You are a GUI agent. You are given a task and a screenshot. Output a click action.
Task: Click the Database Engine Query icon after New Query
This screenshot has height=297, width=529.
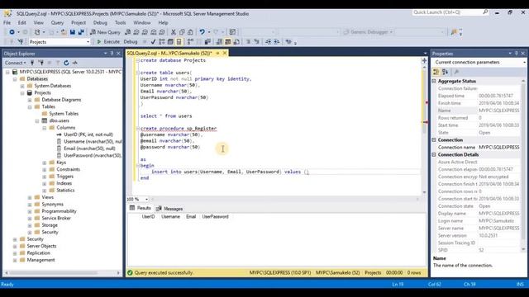128,32
